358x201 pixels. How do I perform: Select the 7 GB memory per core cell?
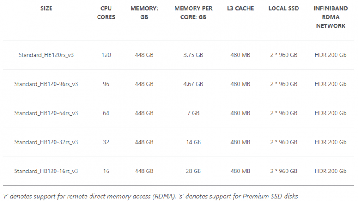[x=193, y=113]
